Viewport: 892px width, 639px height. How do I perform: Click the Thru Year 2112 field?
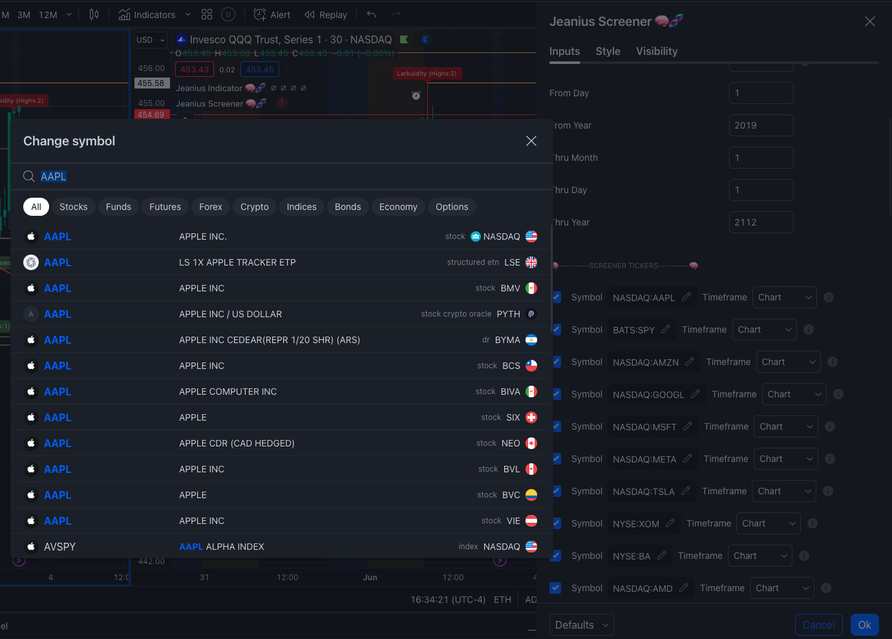point(761,222)
